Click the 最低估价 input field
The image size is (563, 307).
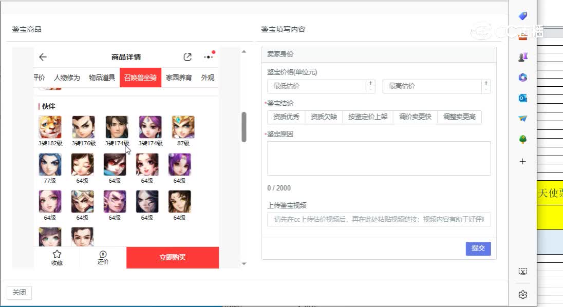click(316, 86)
